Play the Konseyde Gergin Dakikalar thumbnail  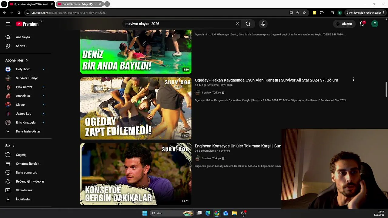pyautogui.click(x=136, y=174)
